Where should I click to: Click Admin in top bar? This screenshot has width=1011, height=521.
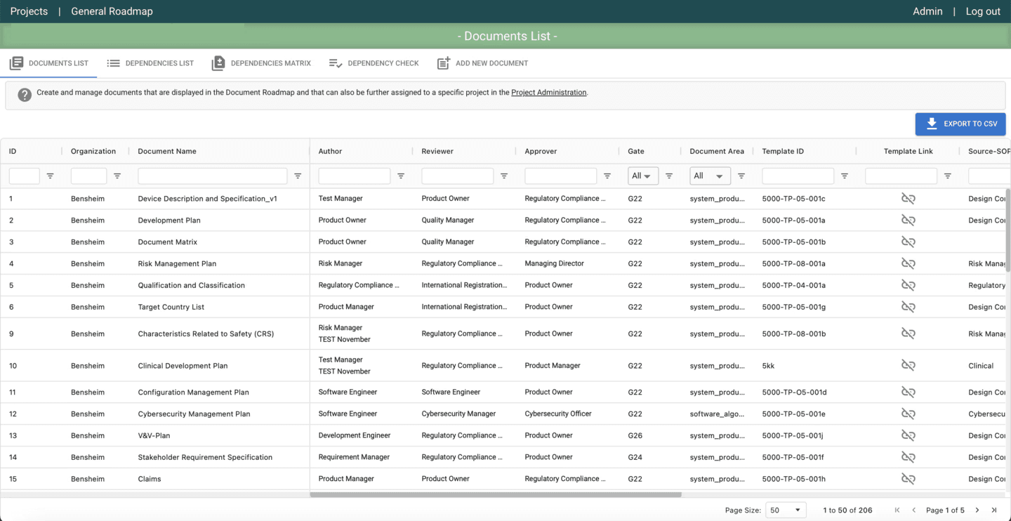(x=927, y=11)
